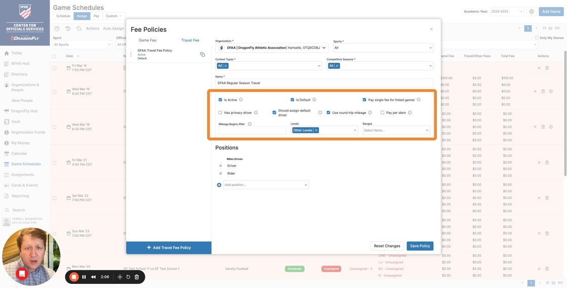567x288 pixels.
Task: Uncheck the Is Default checkbox
Action: (292, 100)
